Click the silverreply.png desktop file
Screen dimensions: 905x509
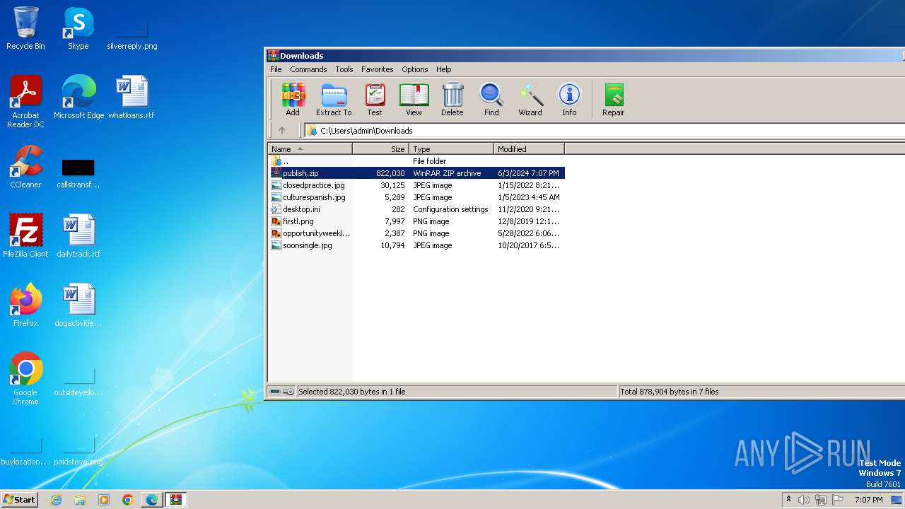click(x=132, y=35)
